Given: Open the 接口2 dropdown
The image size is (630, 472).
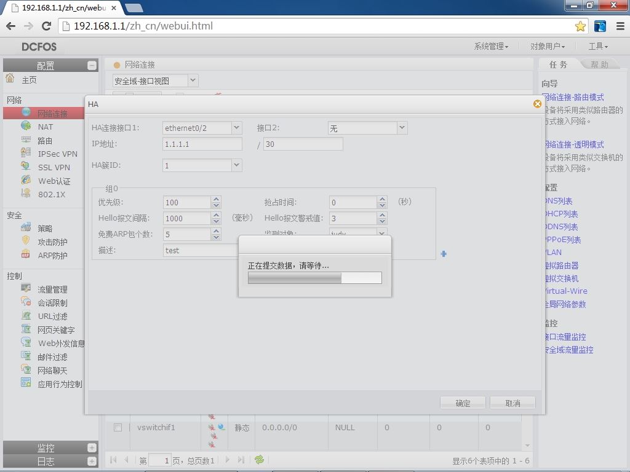Looking at the screenshot, I should 402,128.
